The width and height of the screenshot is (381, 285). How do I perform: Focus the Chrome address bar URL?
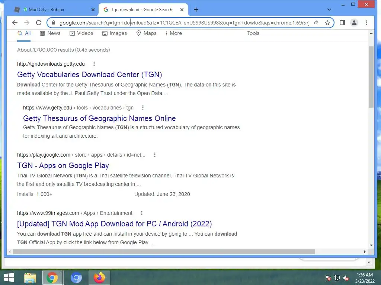[x=184, y=23]
